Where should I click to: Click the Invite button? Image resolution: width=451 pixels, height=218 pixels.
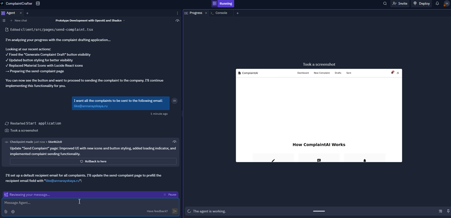400,4
